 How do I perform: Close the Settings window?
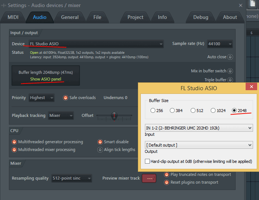pos(241,6)
